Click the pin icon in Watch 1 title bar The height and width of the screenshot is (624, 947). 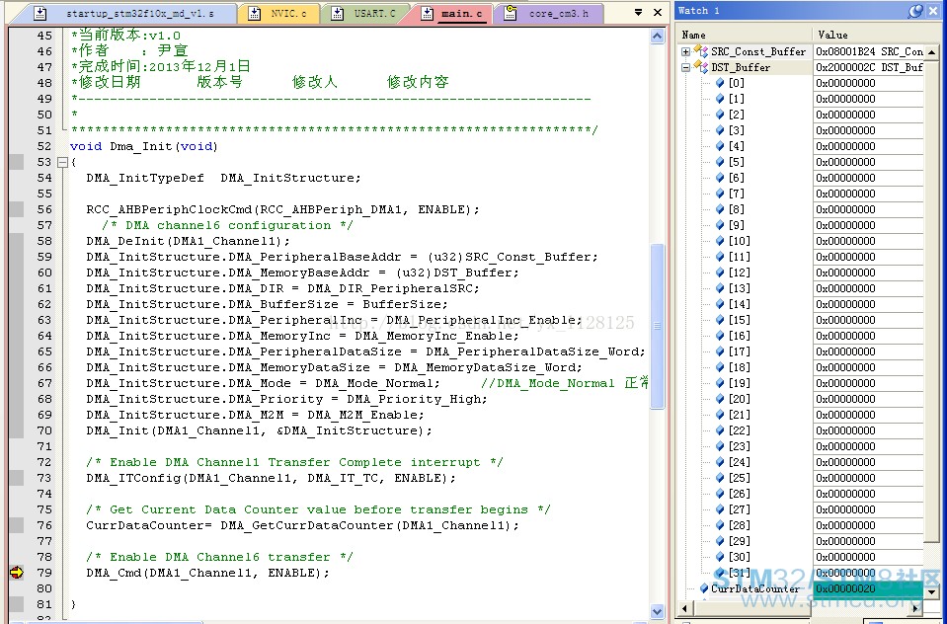point(916,11)
